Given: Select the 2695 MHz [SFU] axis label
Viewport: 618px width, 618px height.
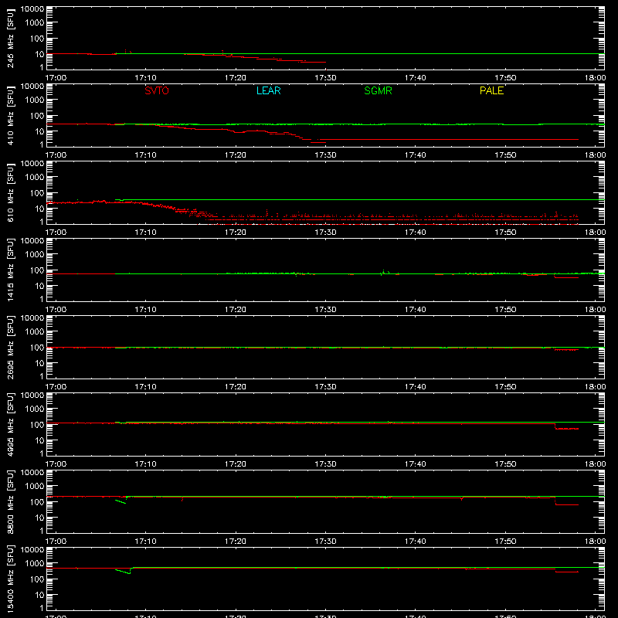Looking at the screenshot, I should (x=10, y=348).
